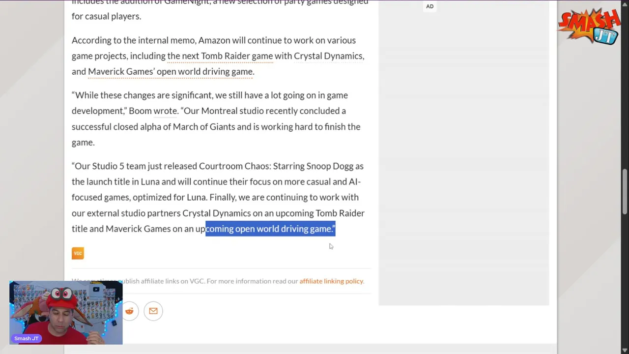
Task: Click the words 'Studio 5 team'
Action: click(119, 166)
